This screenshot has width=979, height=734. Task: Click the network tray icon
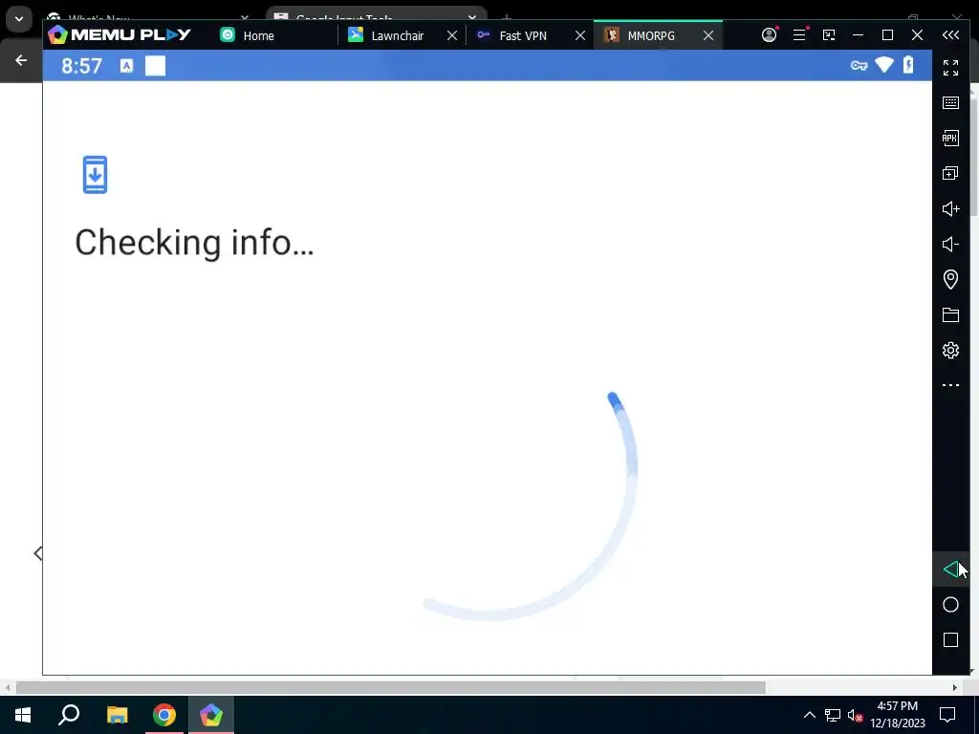coord(833,715)
